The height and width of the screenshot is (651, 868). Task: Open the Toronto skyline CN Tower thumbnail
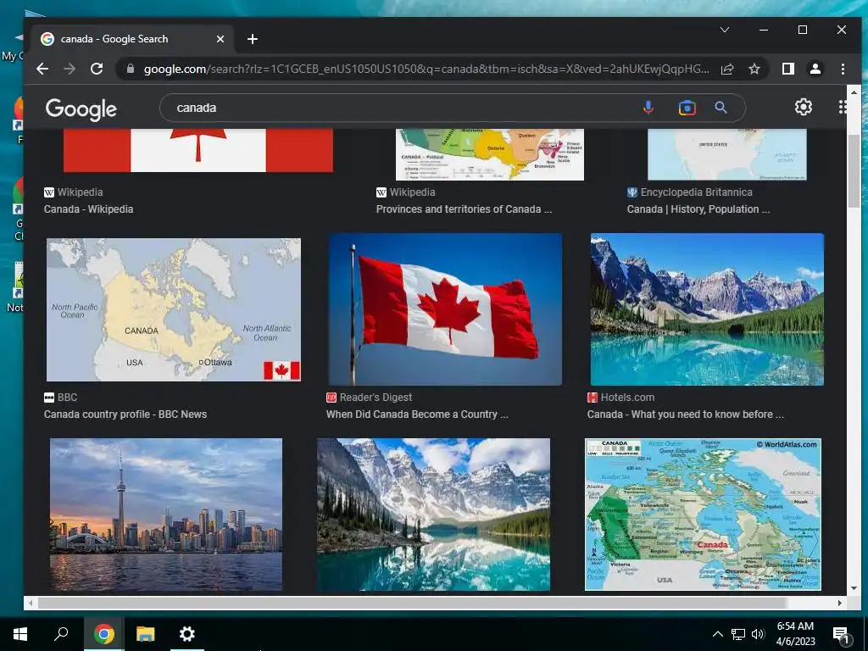[x=166, y=515]
